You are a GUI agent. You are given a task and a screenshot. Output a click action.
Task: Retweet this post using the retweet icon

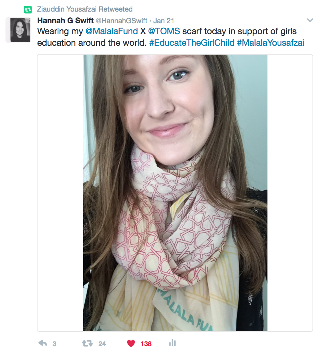[x=87, y=343]
